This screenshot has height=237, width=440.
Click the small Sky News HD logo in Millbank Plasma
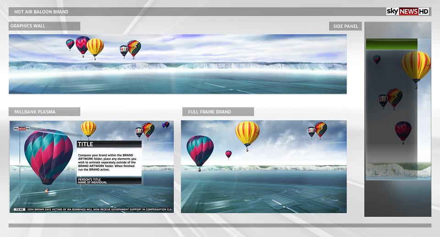tap(22, 129)
